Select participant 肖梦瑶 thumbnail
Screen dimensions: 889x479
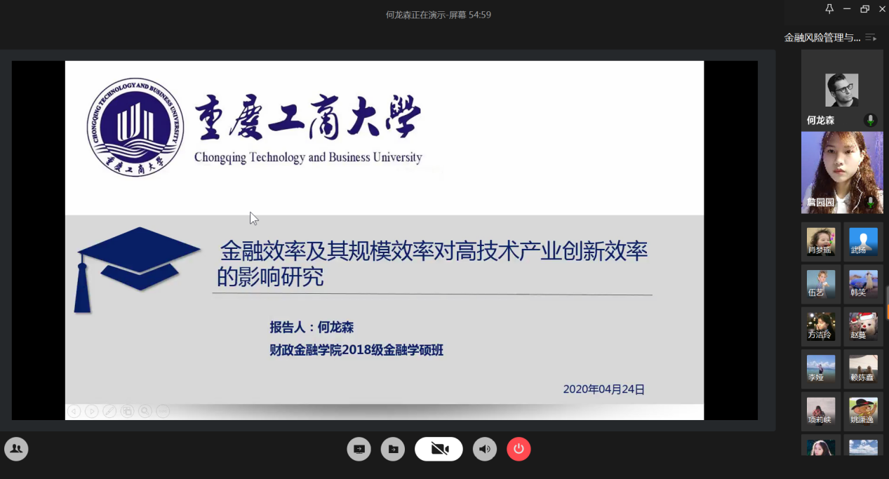820,242
